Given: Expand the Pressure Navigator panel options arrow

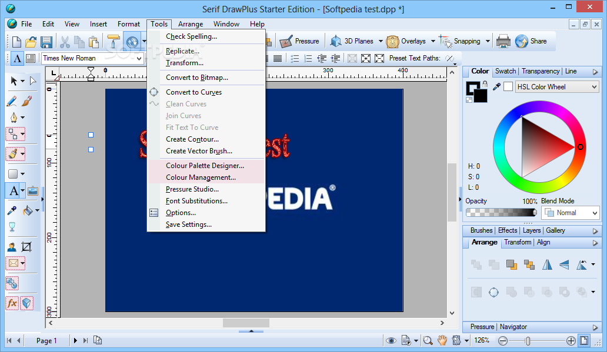Looking at the screenshot, I should pos(595,327).
